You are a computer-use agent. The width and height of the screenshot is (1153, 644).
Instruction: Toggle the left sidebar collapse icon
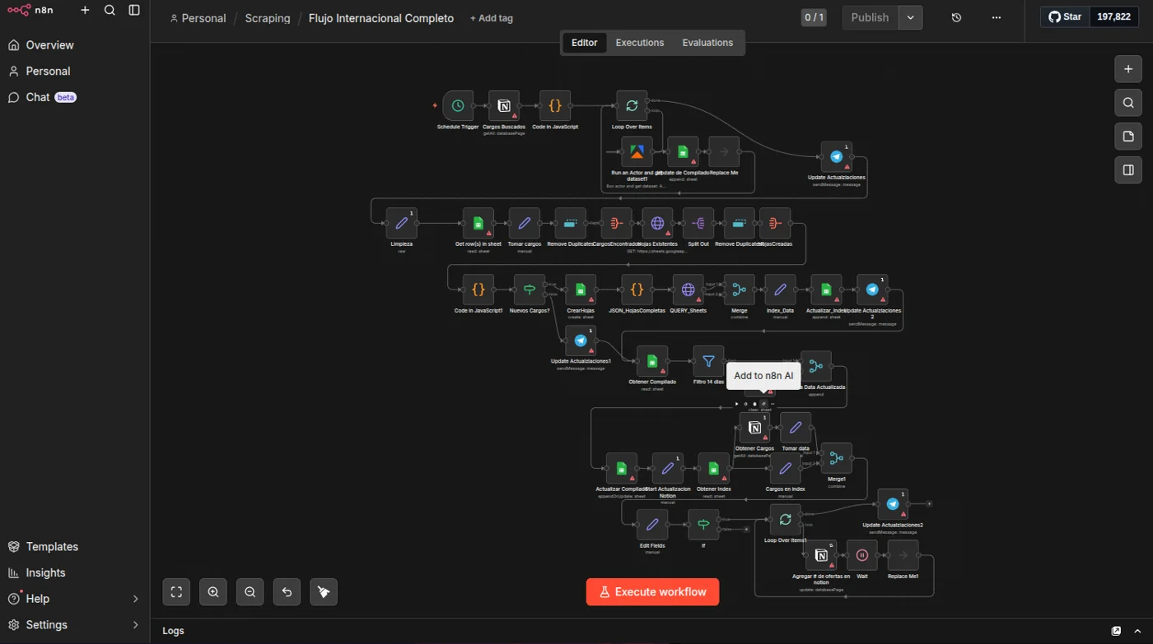click(x=134, y=11)
